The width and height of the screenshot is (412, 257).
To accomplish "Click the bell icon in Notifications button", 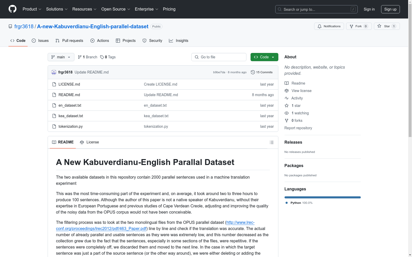I will tap(320, 26).
